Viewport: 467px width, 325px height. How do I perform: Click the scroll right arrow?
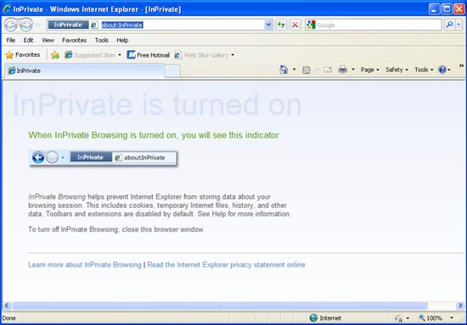coord(460,305)
